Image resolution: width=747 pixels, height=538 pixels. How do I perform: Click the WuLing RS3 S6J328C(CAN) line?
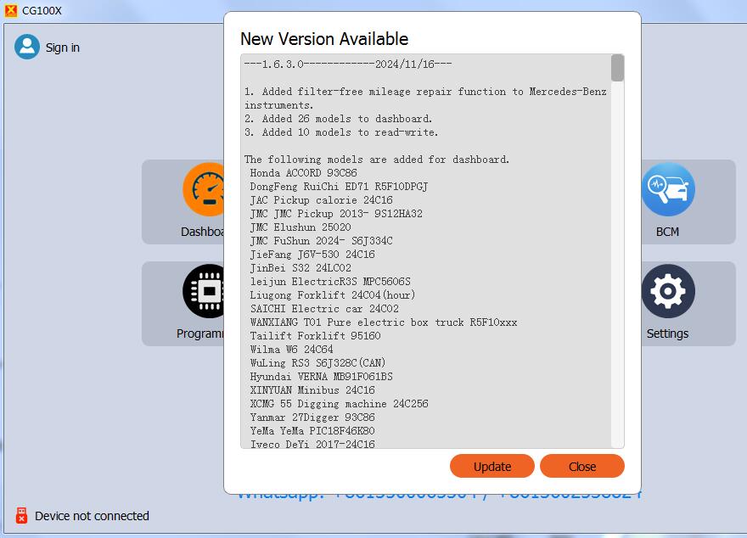[x=317, y=363]
